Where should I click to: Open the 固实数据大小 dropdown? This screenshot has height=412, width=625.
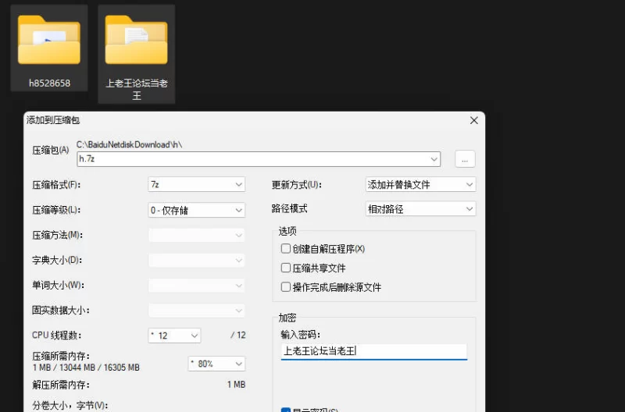(197, 311)
